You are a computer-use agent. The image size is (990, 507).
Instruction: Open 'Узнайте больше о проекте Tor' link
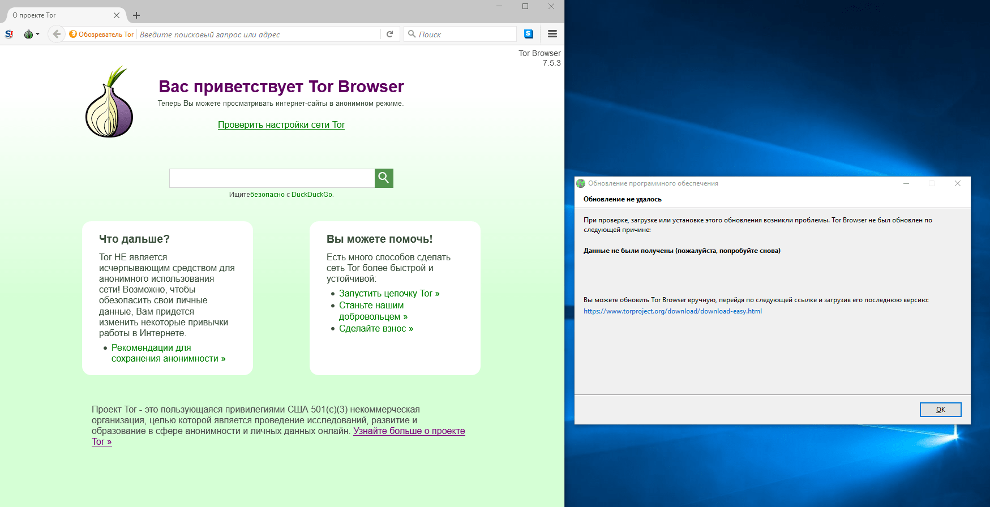point(409,431)
